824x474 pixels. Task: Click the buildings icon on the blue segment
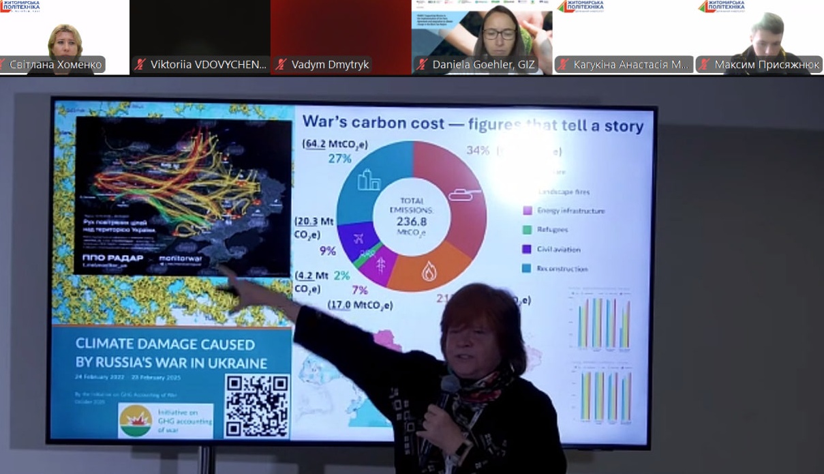(369, 181)
